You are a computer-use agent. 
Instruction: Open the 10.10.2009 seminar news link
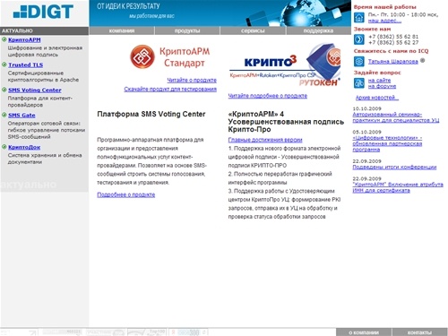[396, 117]
